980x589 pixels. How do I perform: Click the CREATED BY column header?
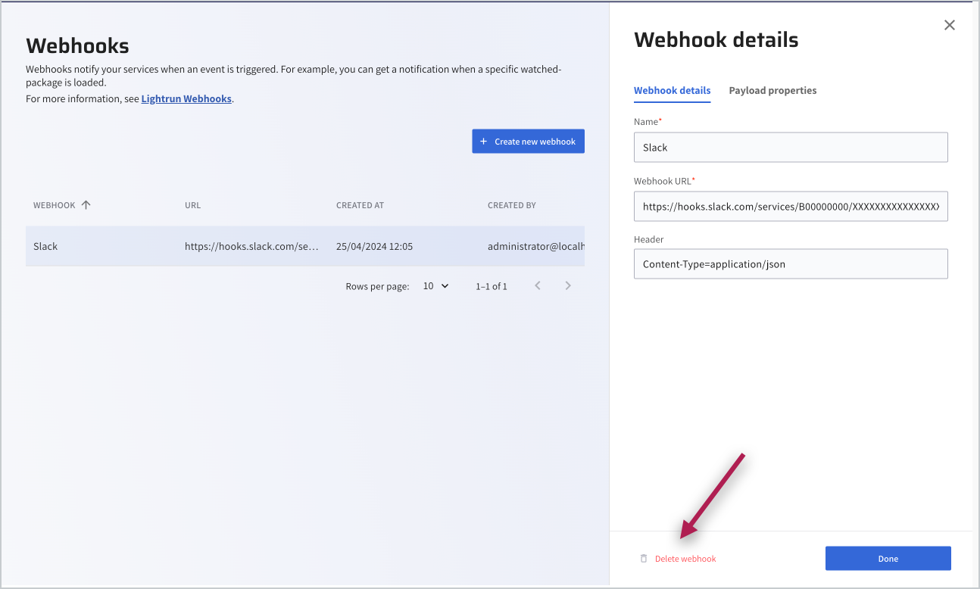[511, 205]
